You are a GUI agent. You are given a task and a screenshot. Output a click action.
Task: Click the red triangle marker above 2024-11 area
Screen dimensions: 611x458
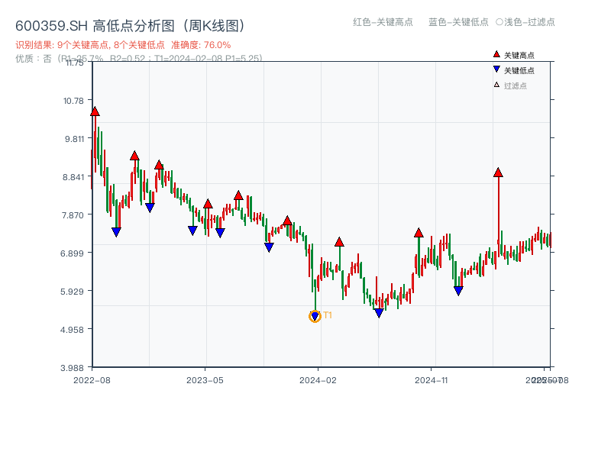click(418, 234)
